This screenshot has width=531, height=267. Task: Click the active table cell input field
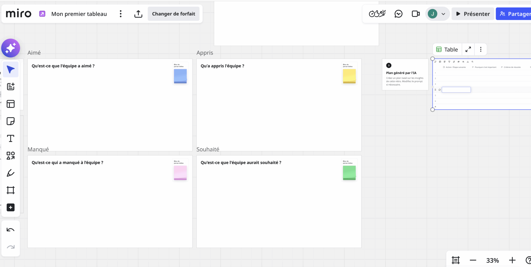pyautogui.click(x=456, y=90)
